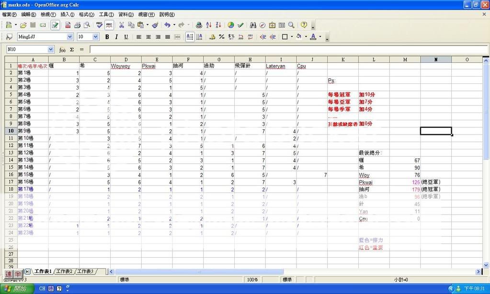This screenshot has width=490, height=294.
Task: Toggle bold formatting
Action: [107, 37]
